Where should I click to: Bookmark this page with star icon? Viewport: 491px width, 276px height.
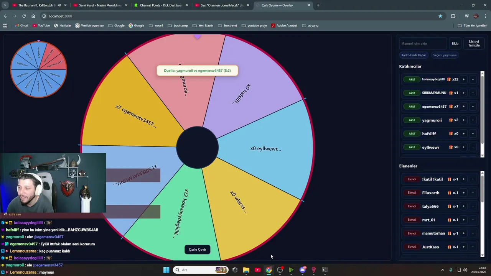coord(440,16)
